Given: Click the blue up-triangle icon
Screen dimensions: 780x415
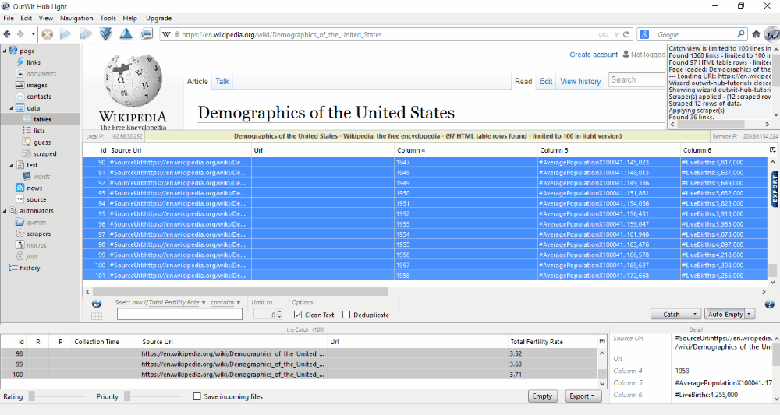Looking at the screenshot, I should (126, 33).
